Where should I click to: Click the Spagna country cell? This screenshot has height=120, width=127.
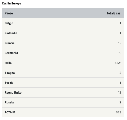pos(10,73)
